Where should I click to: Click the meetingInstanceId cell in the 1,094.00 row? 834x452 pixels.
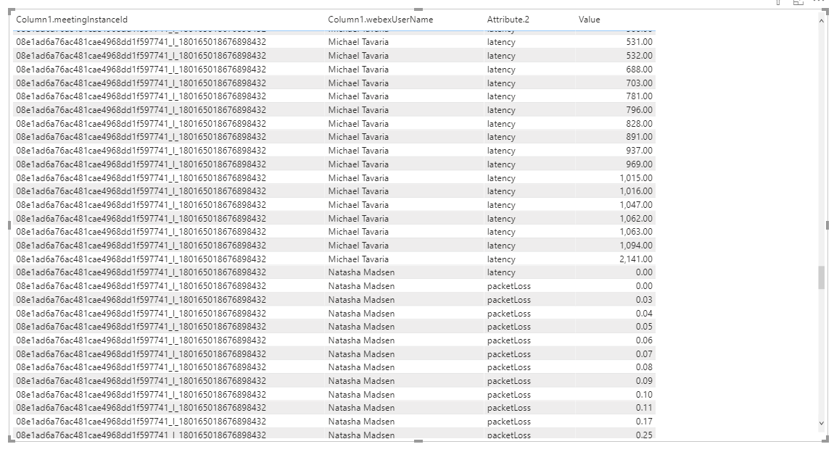click(x=141, y=246)
